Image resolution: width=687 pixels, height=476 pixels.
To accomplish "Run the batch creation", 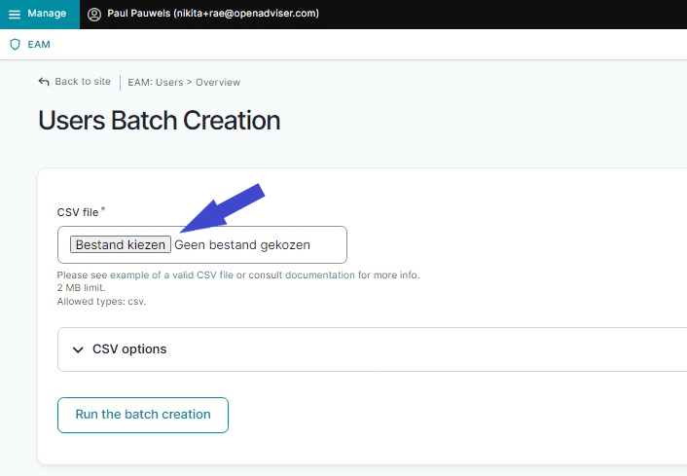I will coord(143,415).
